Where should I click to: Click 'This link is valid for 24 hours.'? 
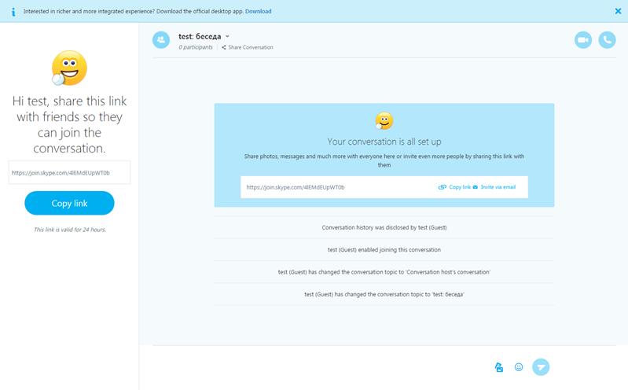coord(70,230)
